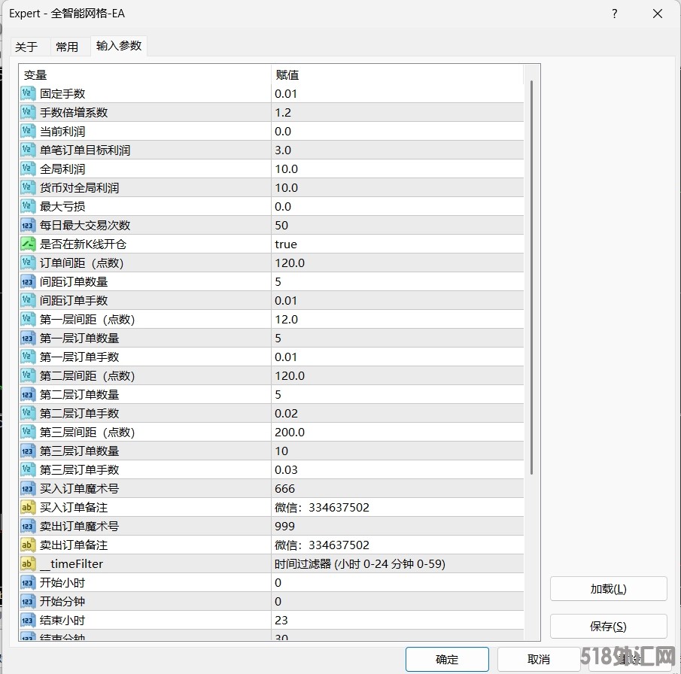Edit the 买入订单魔术号 value 666

397,488
